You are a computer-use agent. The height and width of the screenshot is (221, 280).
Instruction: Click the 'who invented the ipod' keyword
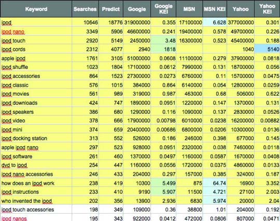[26, 201]
